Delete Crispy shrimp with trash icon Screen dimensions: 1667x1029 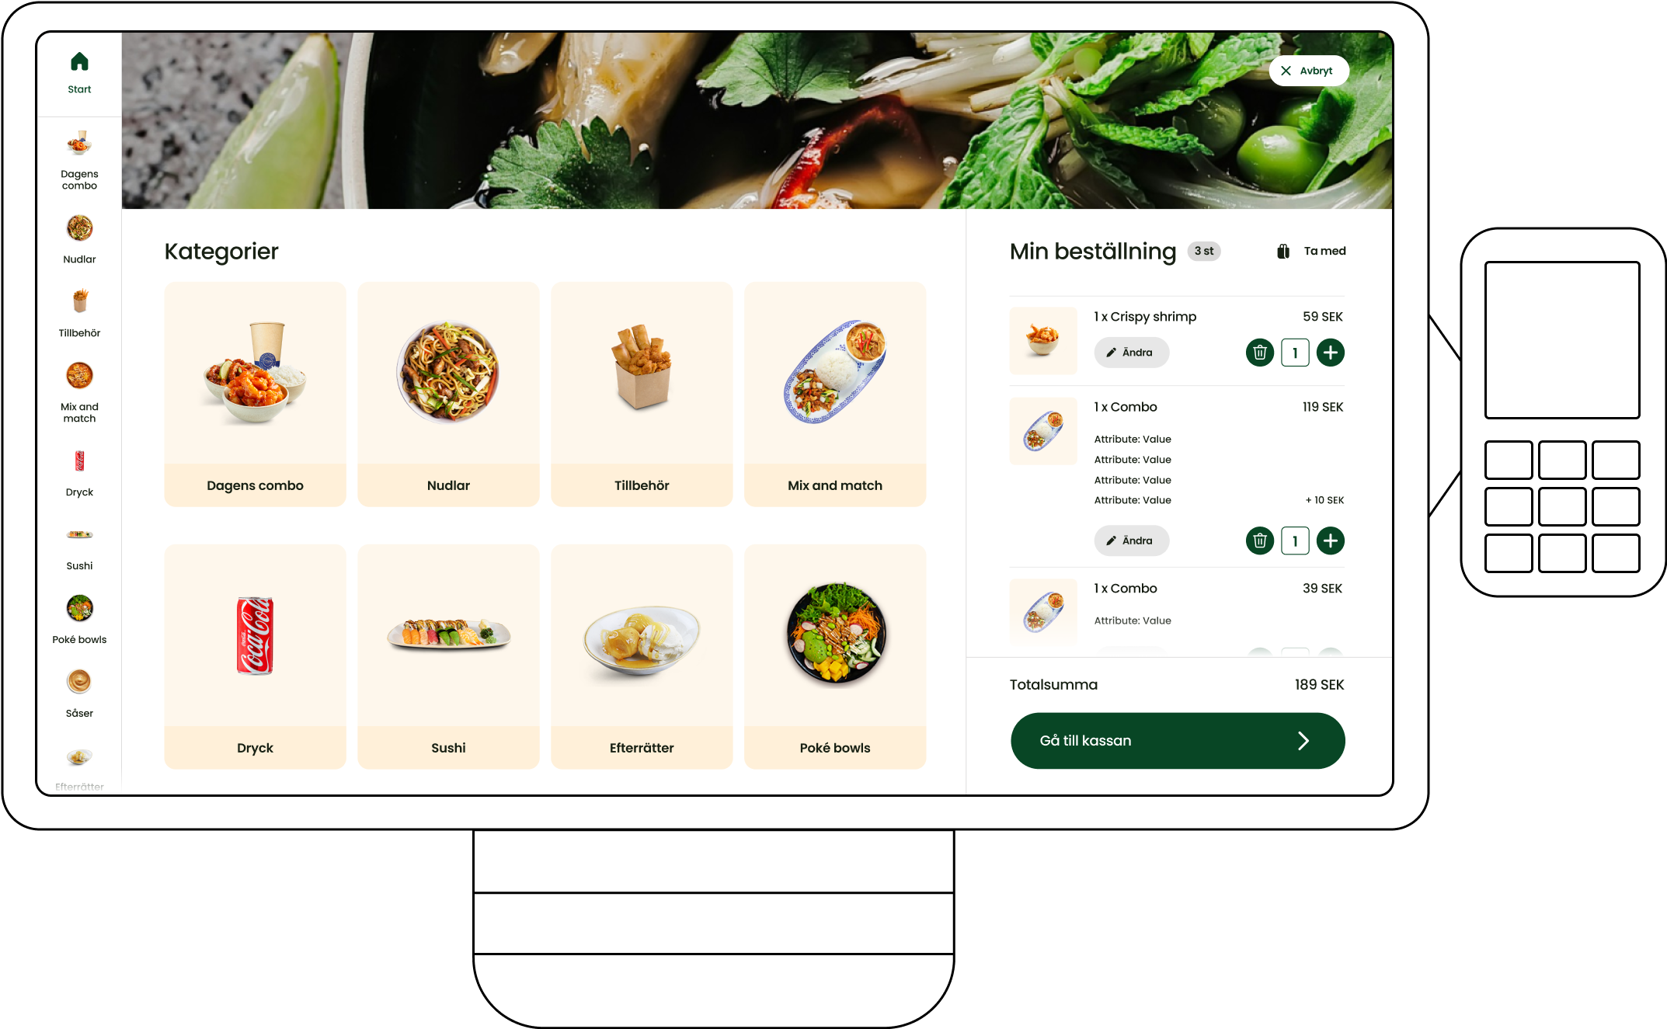(x=1259, y=353)
